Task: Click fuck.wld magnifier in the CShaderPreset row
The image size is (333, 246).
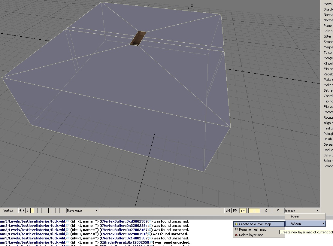Action: coord(67,242)
